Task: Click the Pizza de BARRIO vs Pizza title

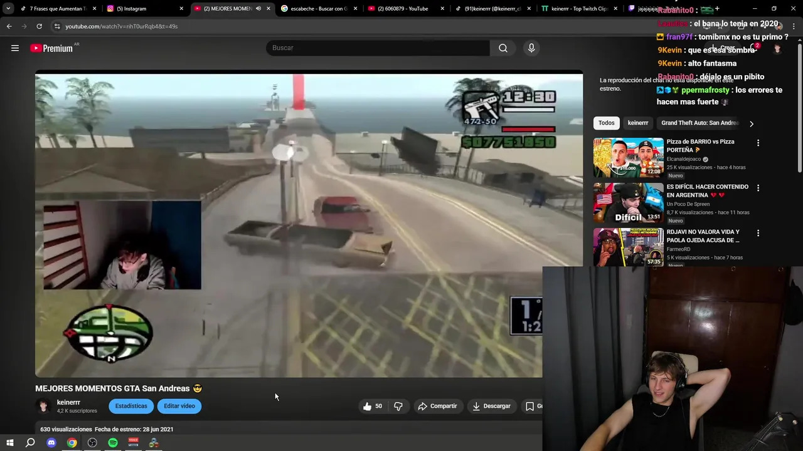Action: point(700,145)
